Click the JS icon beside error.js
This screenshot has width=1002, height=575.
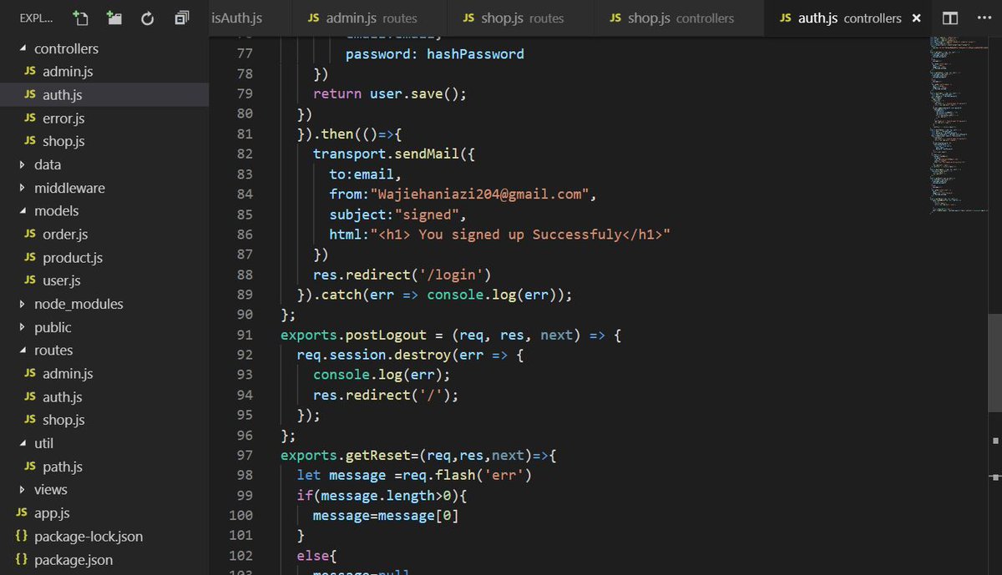coord(30,119)
